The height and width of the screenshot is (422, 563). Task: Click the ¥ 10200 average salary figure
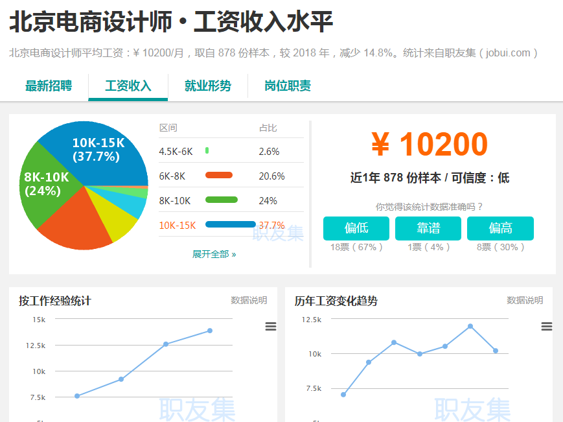tap(430, 145)
